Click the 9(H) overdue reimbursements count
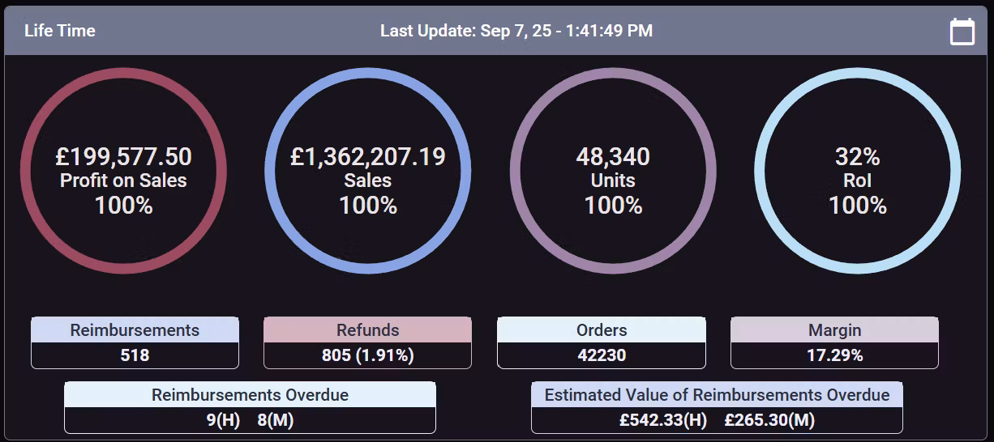Image resolution: width=994 pixels, height=442 pixels. click(224, 420)
